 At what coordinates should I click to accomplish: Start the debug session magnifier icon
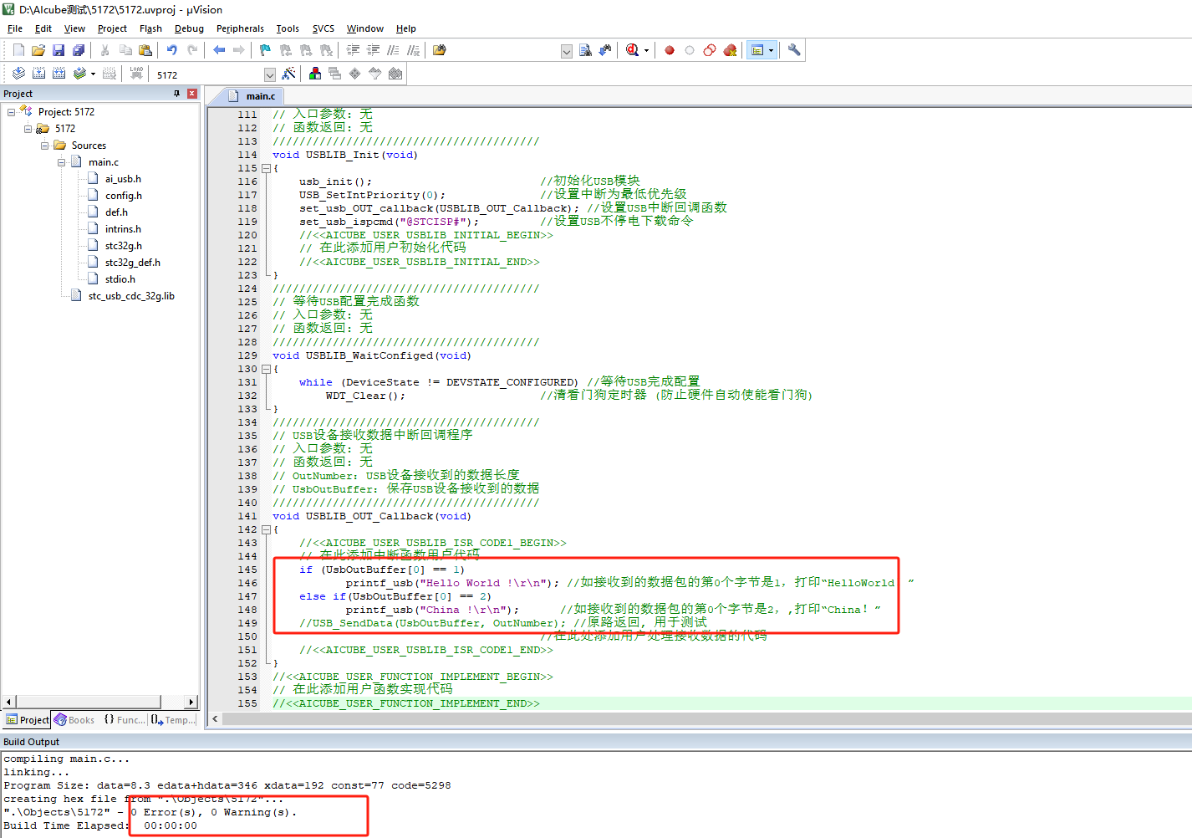[632, 50]
